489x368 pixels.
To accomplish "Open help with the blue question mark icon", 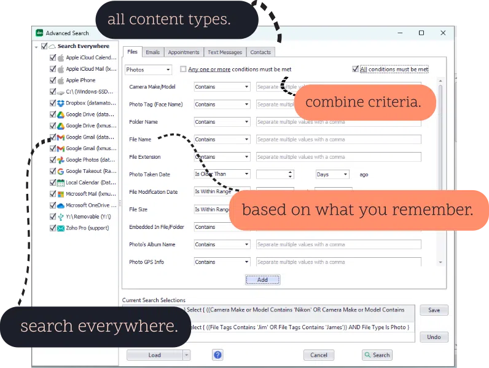I will [x=217, y=355].
